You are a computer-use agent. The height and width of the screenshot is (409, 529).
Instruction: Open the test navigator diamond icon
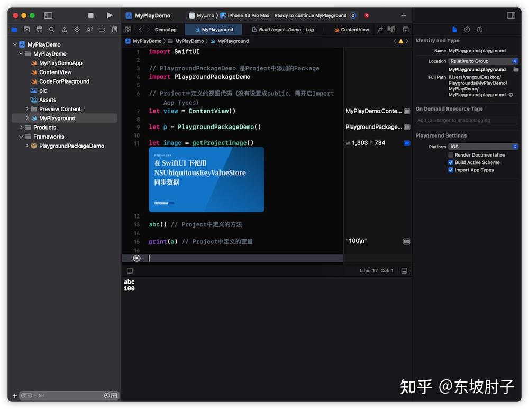click(x=77, y=30)
